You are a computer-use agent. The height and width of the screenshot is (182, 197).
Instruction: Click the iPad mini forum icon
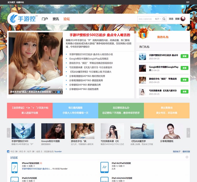point(104,179)
